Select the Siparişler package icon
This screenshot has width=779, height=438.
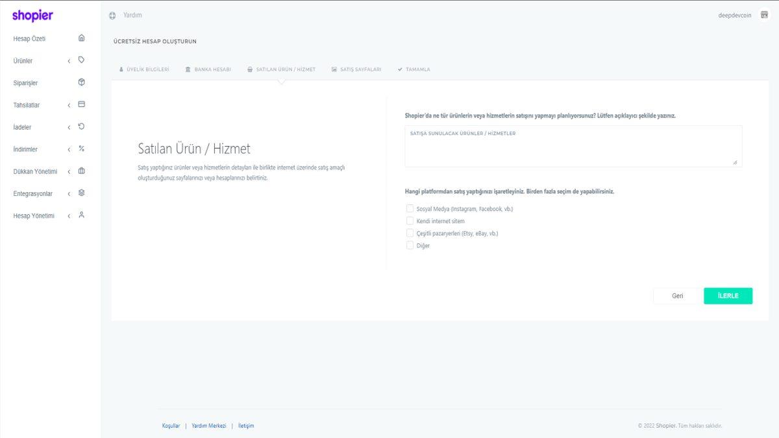click(80, 82)
